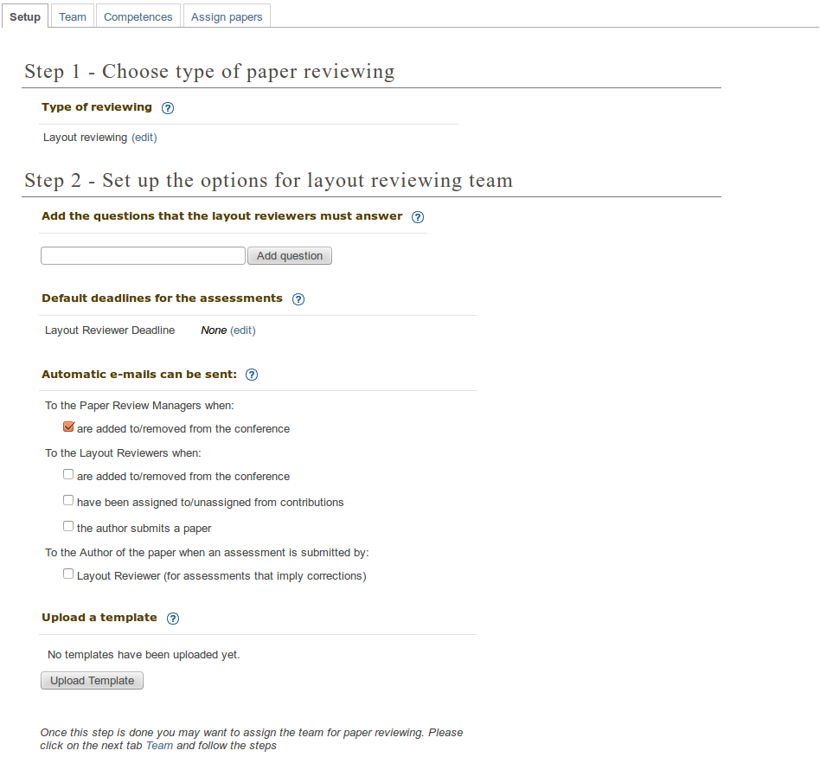820x757 pixels.
Task: Focus the new question text field
Action: point(143,256)
